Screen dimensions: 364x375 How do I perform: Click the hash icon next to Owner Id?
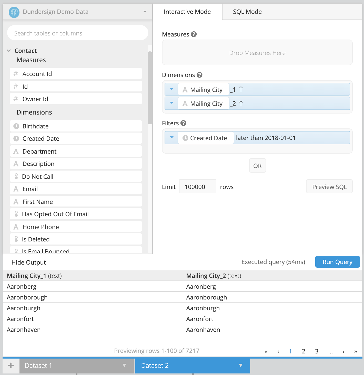tap(16, 99)
